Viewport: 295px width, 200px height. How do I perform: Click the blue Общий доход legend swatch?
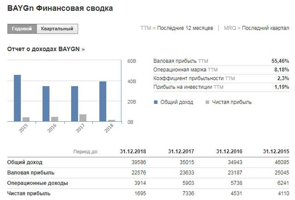[156, 102]
